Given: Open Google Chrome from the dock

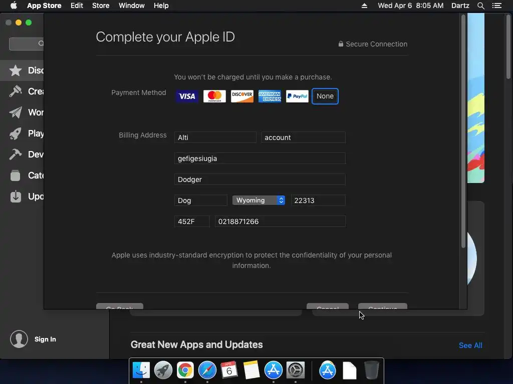Looking at the screenshot, I should point(185,370).
